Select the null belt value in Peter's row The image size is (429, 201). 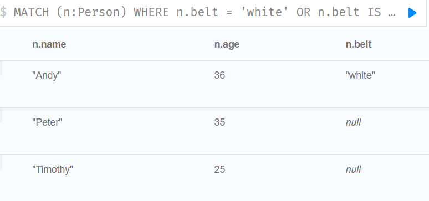[x=353, y=122]
